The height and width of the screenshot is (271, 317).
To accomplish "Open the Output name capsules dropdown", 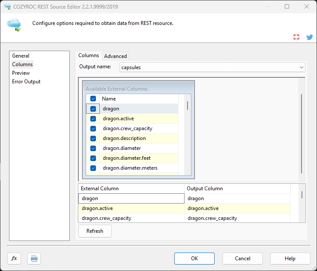I will [212, 67].
